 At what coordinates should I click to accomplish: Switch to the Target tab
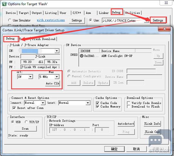tap(24, 13)
